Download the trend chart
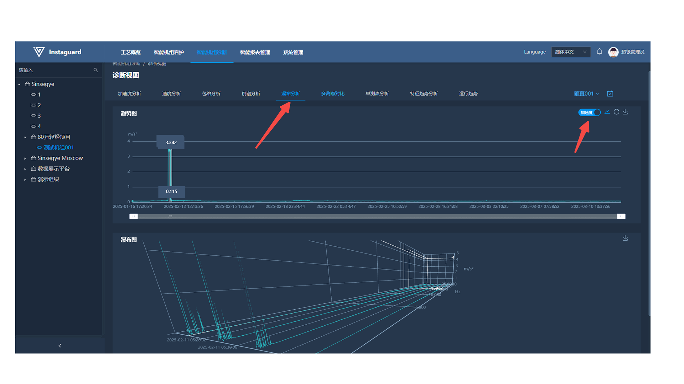Screen dimensions: 684x384 [625, 112]
